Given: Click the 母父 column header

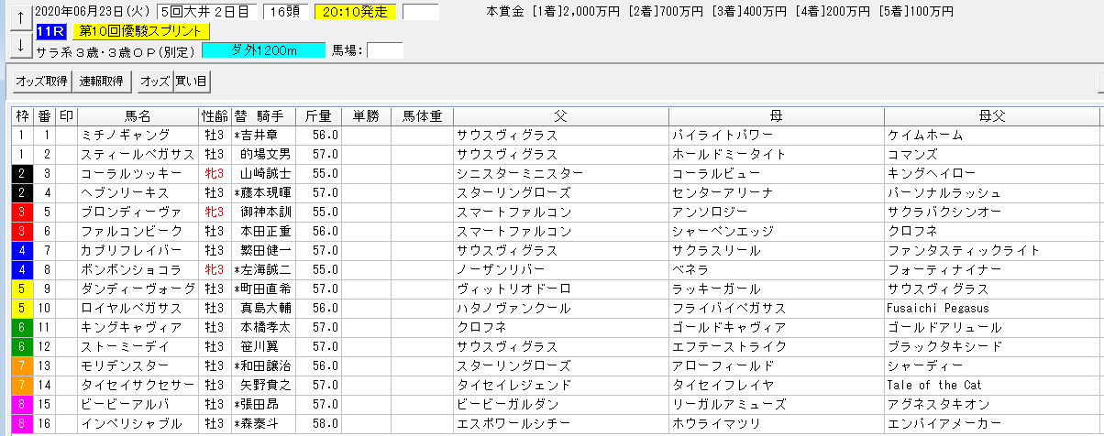Looking at the screenshot, I should tap(992, 116).
